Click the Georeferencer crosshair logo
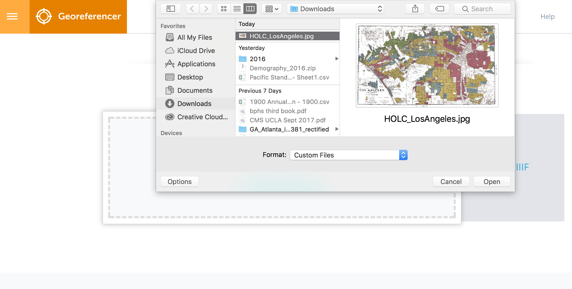 [44, 17]
